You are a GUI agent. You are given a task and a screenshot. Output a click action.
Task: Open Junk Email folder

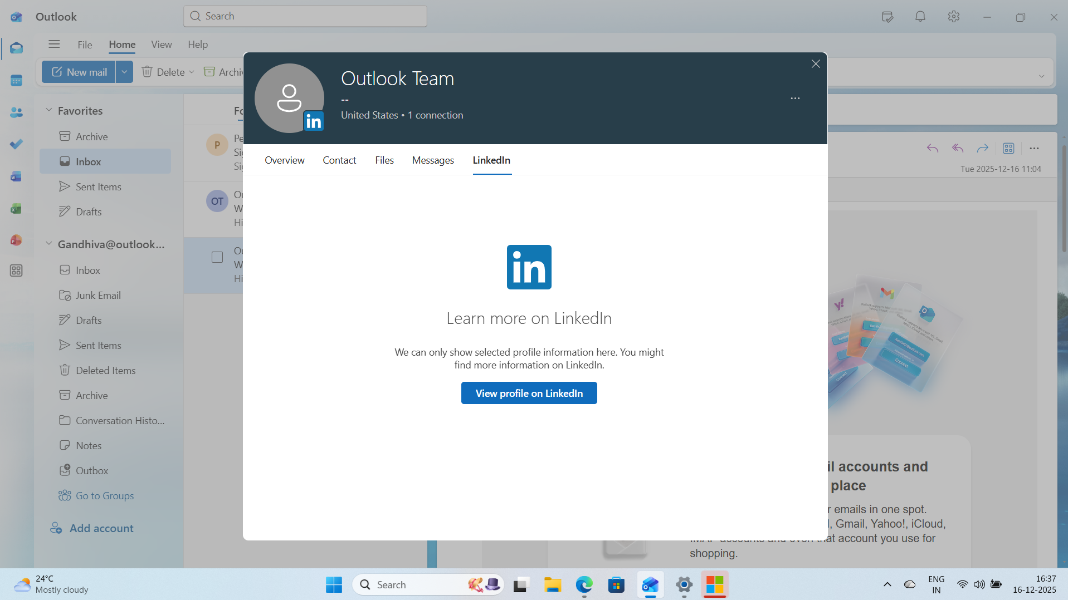click(x=105, y=295)
